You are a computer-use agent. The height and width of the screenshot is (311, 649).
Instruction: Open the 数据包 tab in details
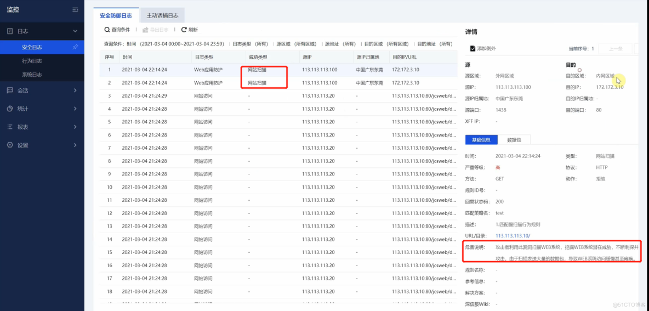click(x=514, y=140)
